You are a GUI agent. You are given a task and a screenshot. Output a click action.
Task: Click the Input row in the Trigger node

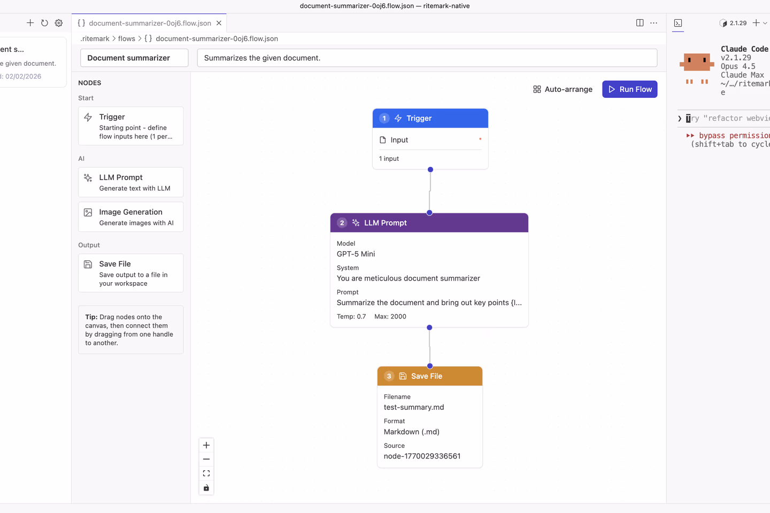coord(430,140)
